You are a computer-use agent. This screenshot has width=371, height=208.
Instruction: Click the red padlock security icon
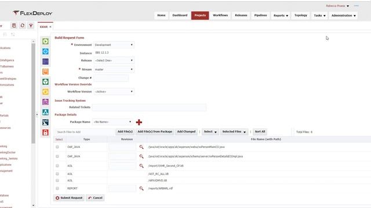(45, 132)
